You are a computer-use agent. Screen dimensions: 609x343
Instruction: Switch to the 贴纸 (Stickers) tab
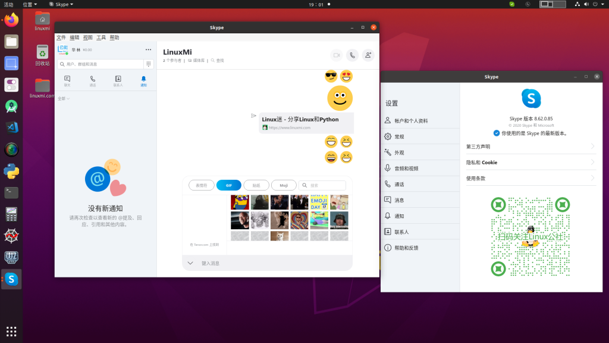[256, 185]
